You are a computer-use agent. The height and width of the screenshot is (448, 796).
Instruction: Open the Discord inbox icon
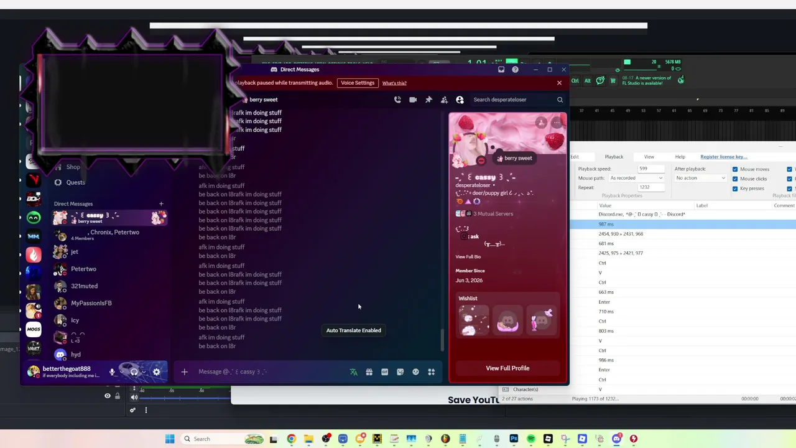click(501, 70)
